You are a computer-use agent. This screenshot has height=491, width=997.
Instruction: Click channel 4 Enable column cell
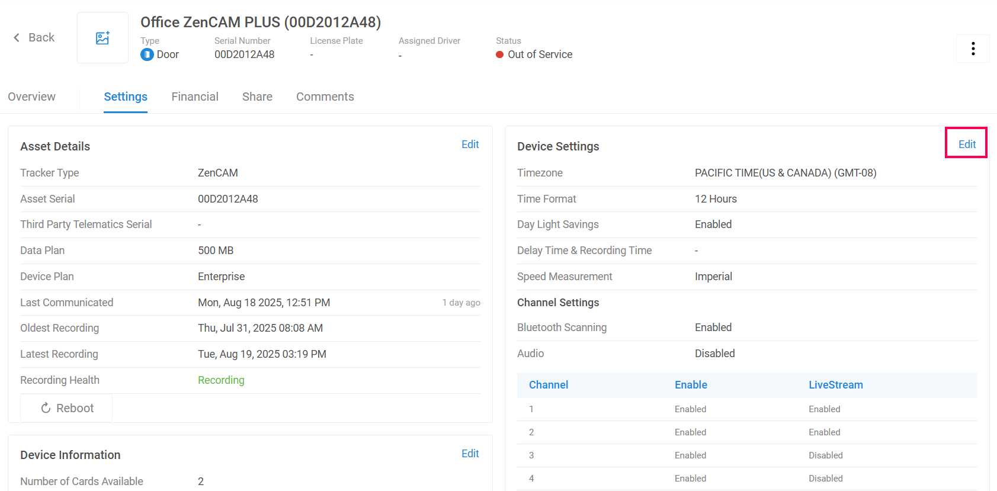point(691,479)
